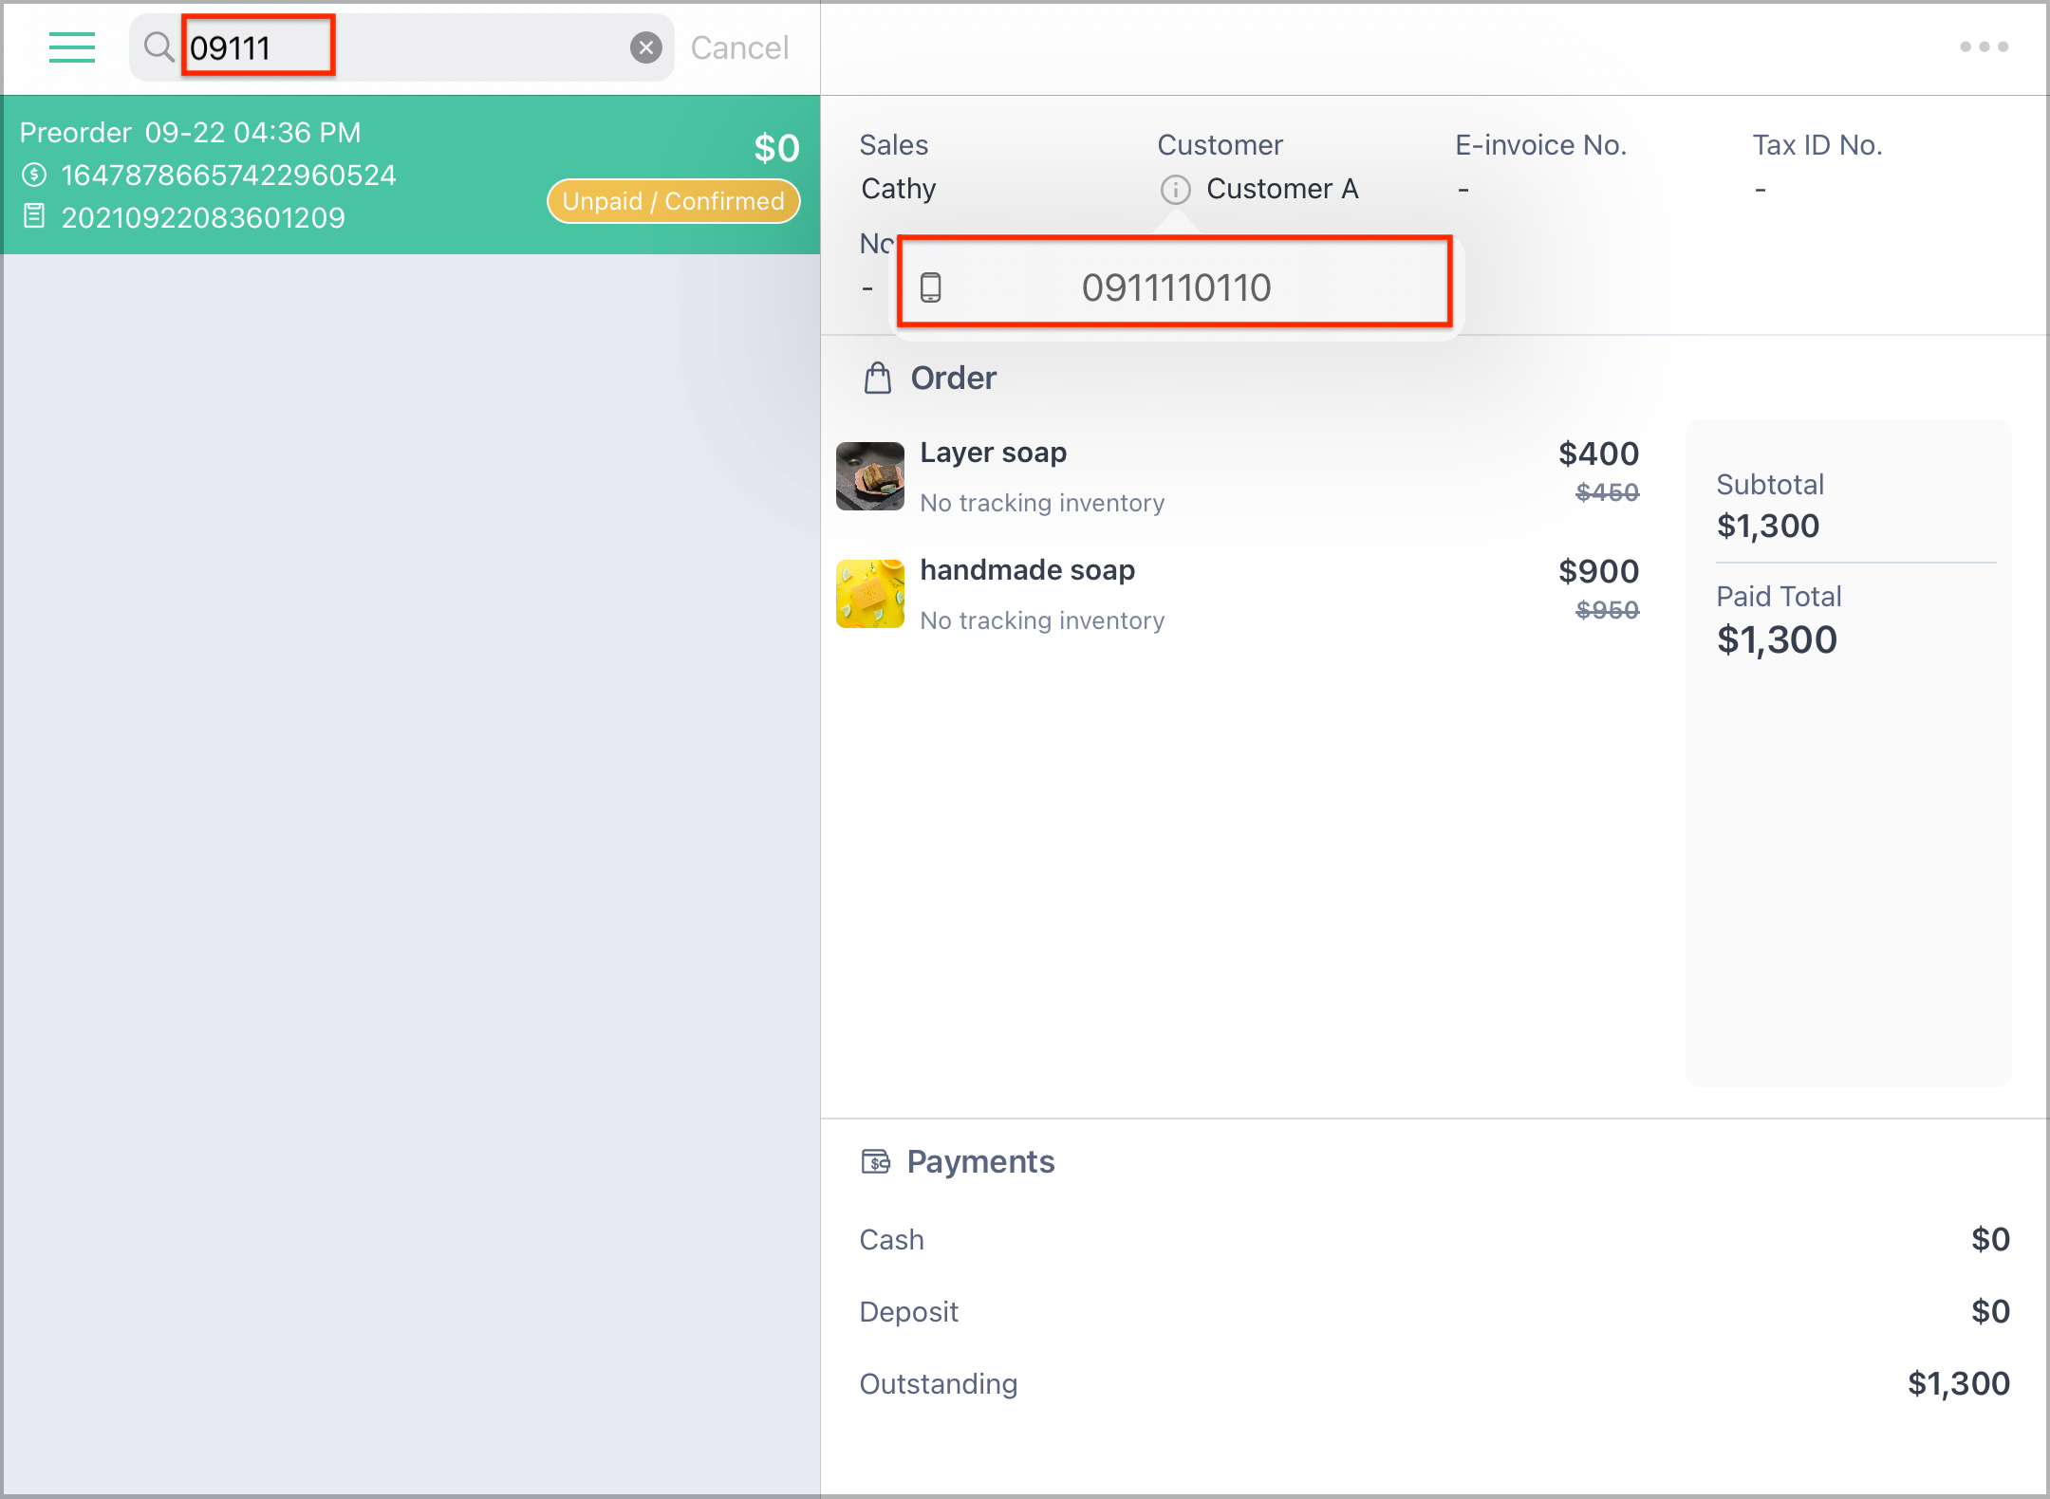The width and height of the screenshot is (2050, 1499).
Task: Click the Unpaid / Confirmed status badge
Action: coord(673,201)
